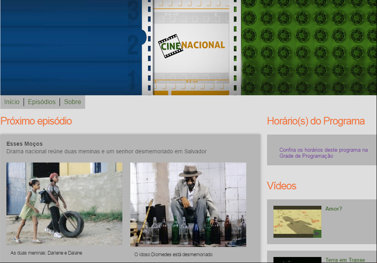Click the Cine Nacional logo banner
The image size is (377, 263).
(x=189, y=48)
